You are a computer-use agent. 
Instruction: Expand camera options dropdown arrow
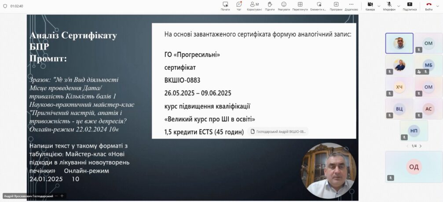pos(379,6)
